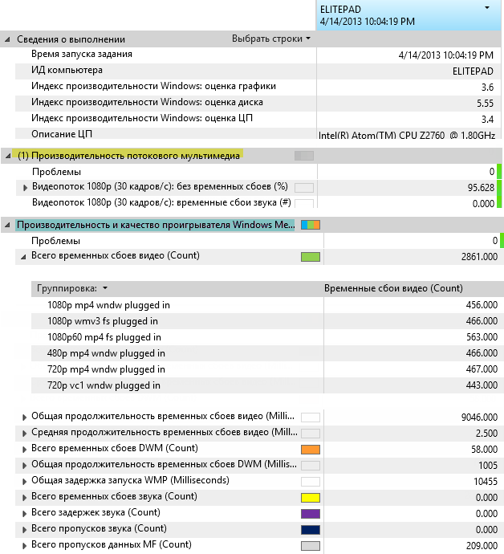Image resolution: width=504 pixels, height=554 pixels.
Task: Click the value 2861.000
Action: click(479, 256)
